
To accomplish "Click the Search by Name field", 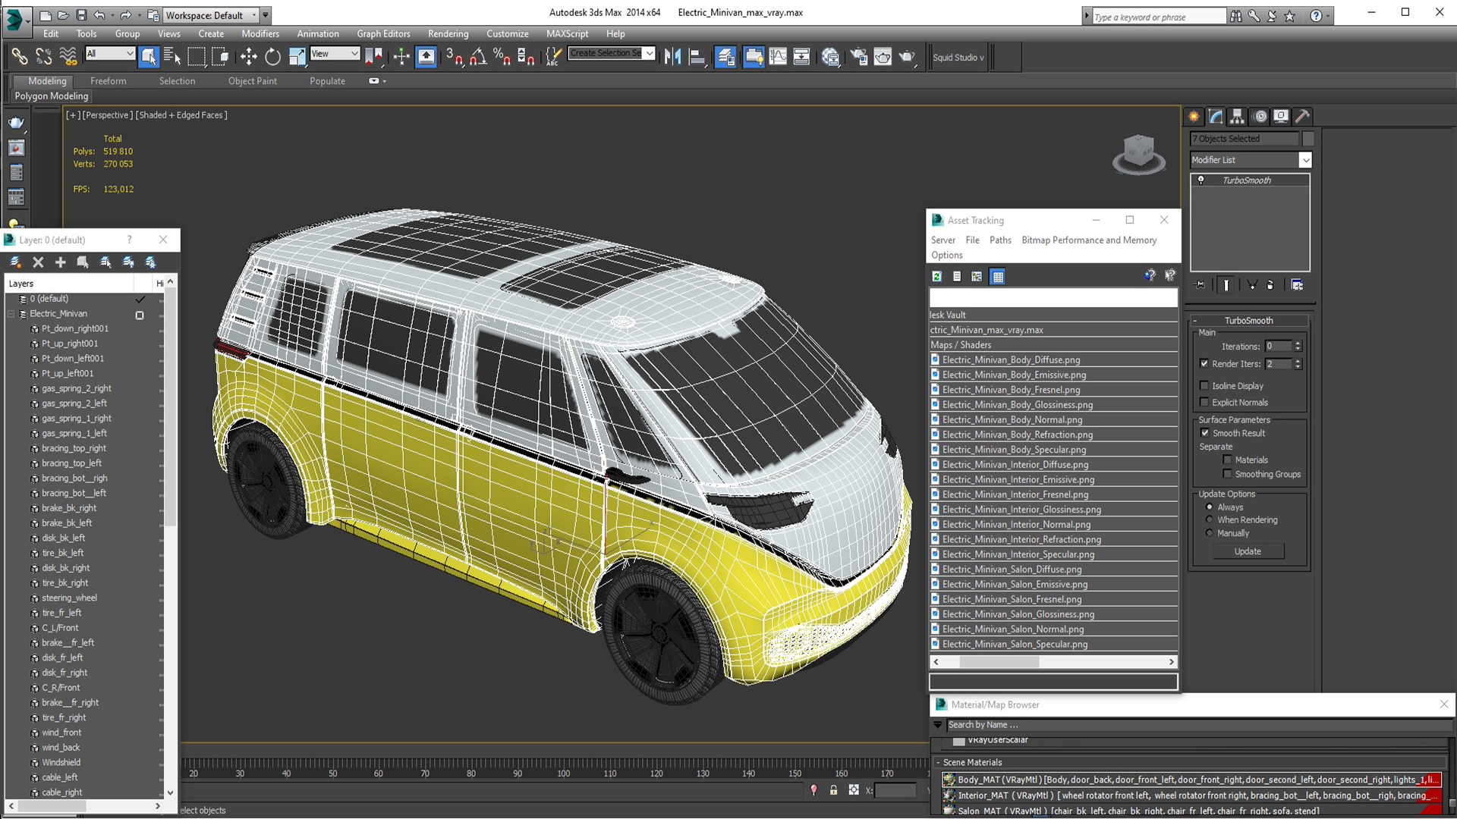I will (1197, 725).
